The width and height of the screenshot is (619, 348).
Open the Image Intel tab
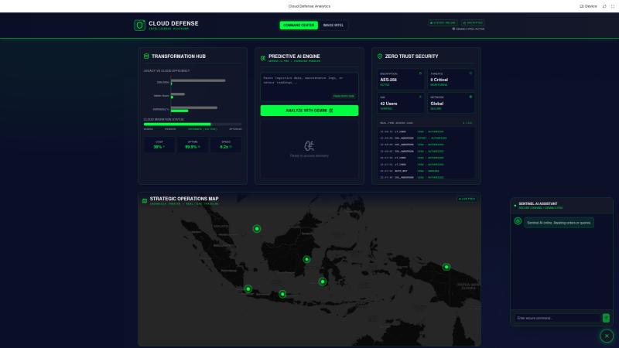(x=333, y=26)
